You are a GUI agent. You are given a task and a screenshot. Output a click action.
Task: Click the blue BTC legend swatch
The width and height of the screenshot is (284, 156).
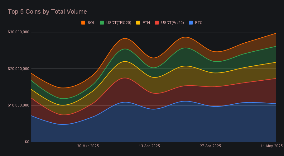click(191, 23)
